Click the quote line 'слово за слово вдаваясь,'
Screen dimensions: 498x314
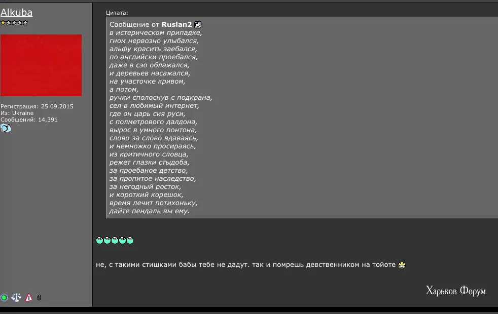pos(154,138)
